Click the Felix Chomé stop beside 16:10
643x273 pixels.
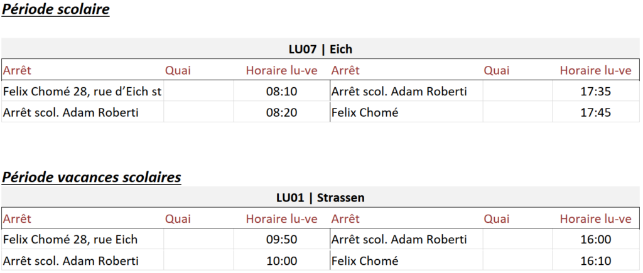(364, 260)
